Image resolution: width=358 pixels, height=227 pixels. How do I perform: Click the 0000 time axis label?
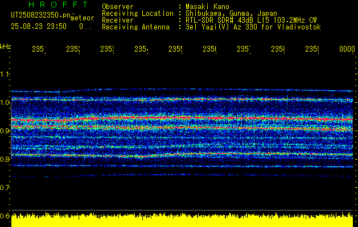coord(347,49)
